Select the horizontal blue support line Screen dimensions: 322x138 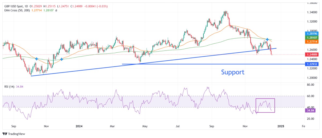point(188,64)
